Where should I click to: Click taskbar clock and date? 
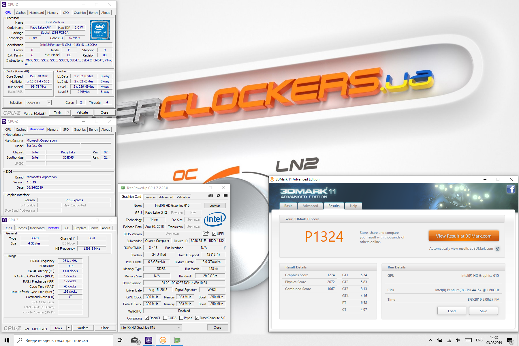point(494,340)
